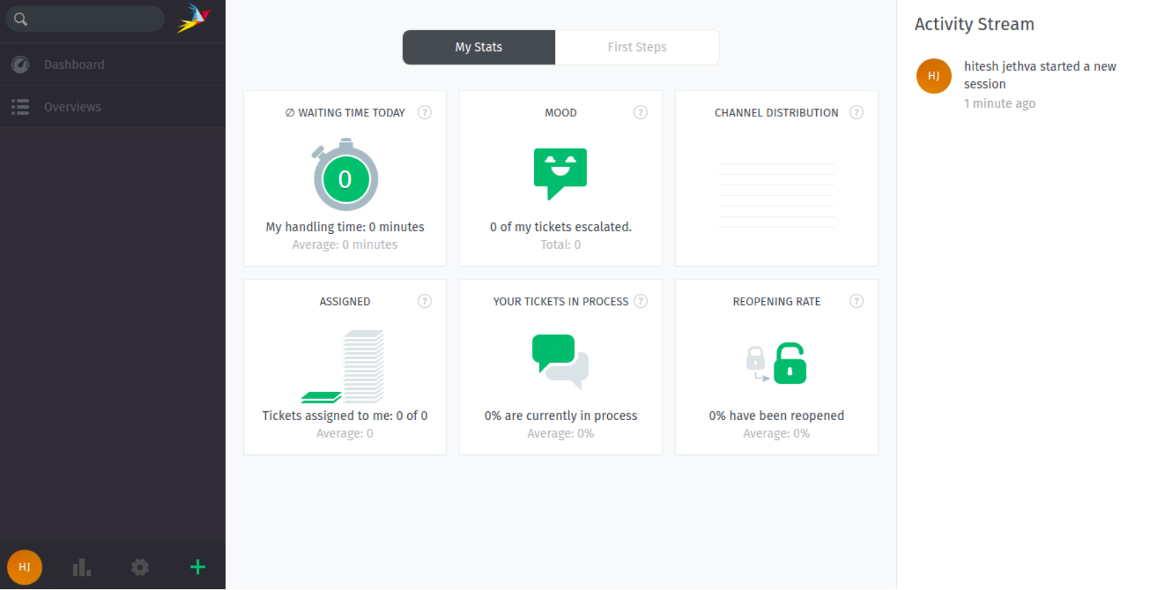Open Overviews in the sidebar

coord(73,107)
